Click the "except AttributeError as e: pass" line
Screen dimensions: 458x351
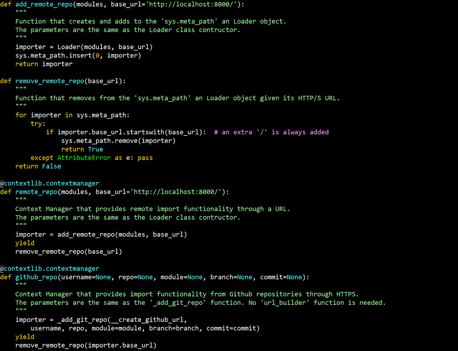point(92,158)
